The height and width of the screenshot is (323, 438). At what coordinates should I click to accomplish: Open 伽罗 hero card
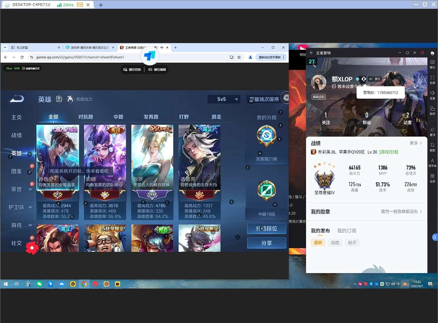tap(152, 172)
